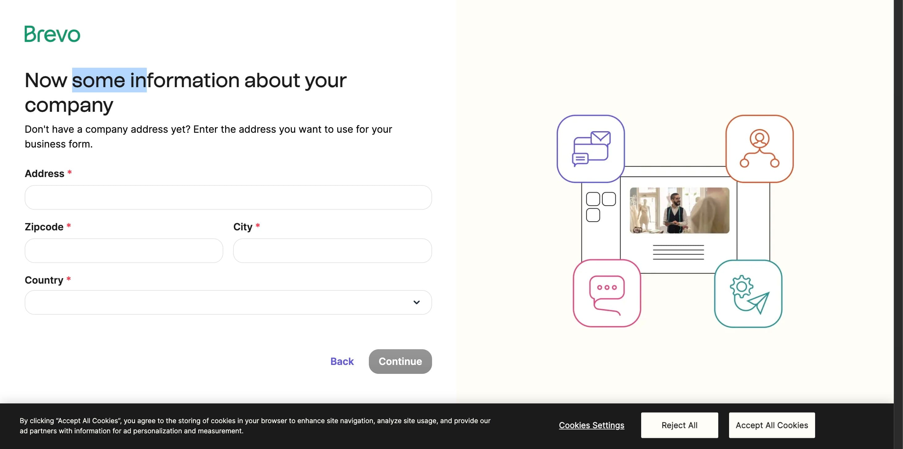Viewport: 903px width, 449px height.
Task: Click the Zipcode input field
Action: coord(123,250)
